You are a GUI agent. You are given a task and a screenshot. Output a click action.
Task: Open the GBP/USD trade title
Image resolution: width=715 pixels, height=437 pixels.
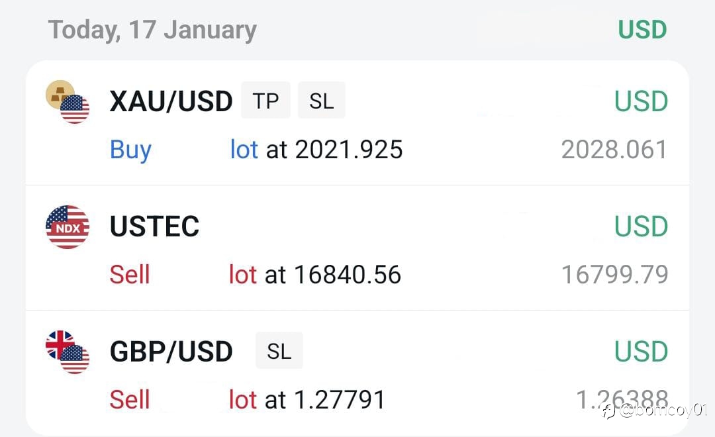point(171,351)
